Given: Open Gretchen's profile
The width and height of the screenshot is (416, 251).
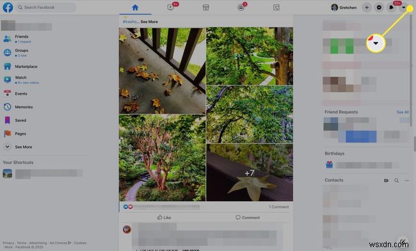Looking at the screenshot, I should tap(344, 8).
